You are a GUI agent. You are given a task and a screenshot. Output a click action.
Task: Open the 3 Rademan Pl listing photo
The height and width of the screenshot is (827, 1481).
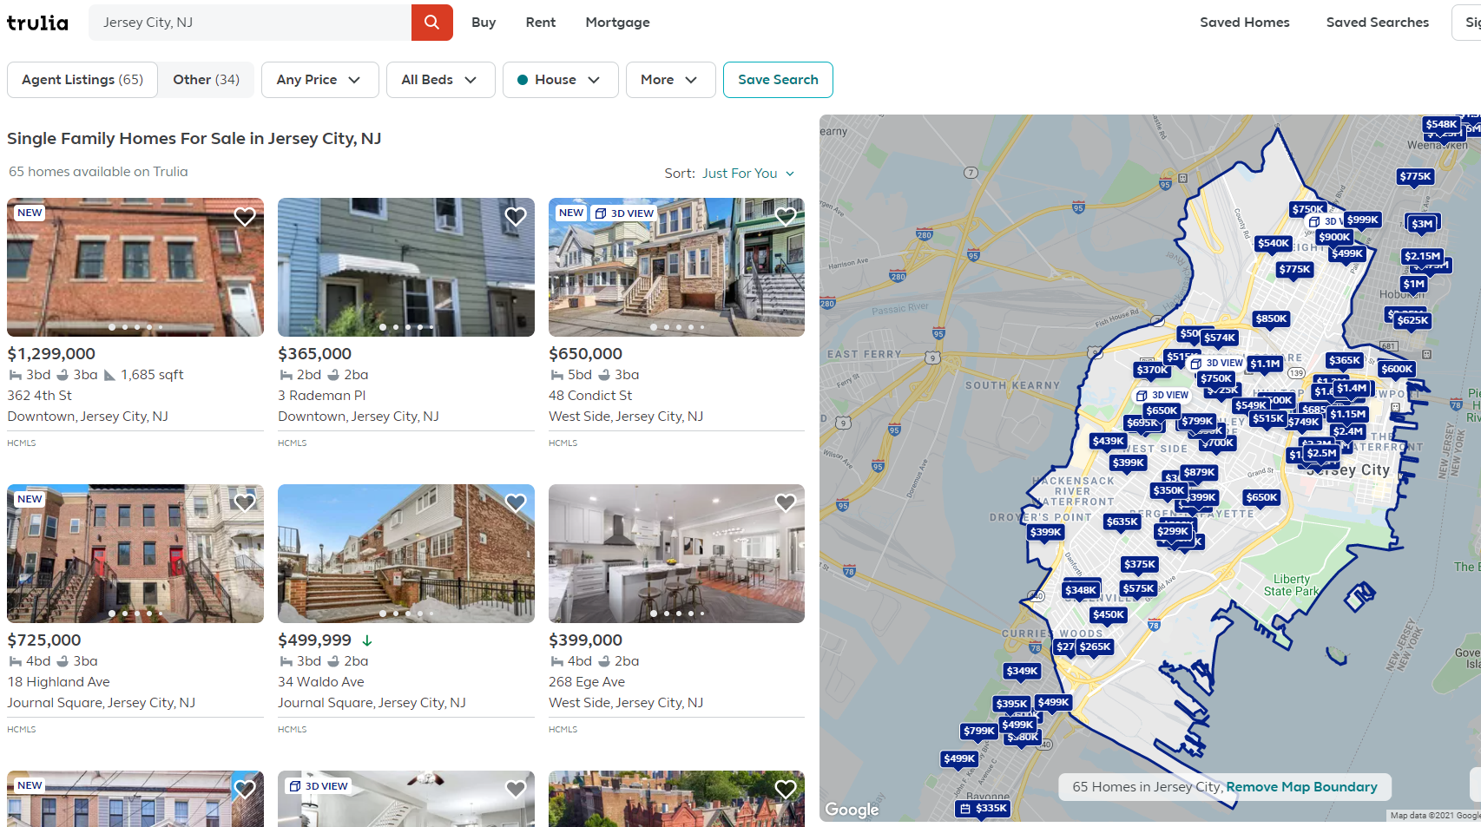tap(406, 267)
